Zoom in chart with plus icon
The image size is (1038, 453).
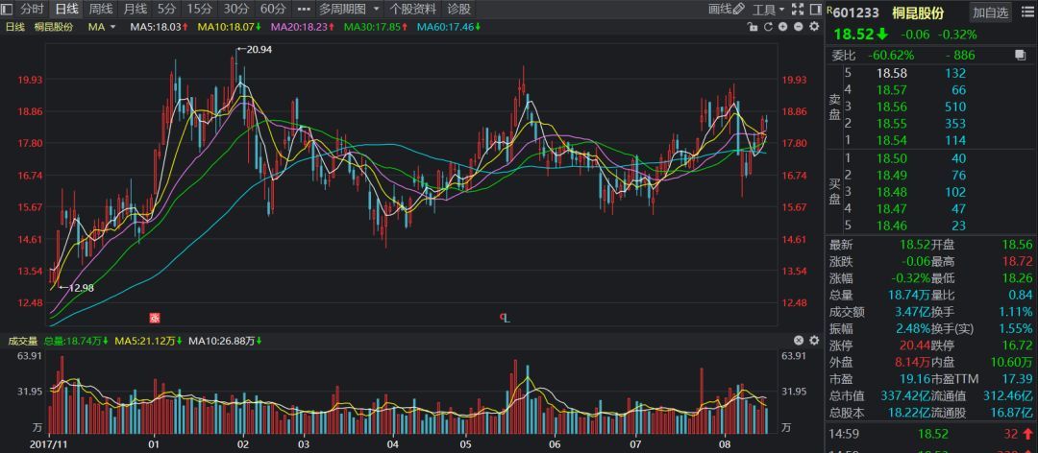[x=781, y=27]
